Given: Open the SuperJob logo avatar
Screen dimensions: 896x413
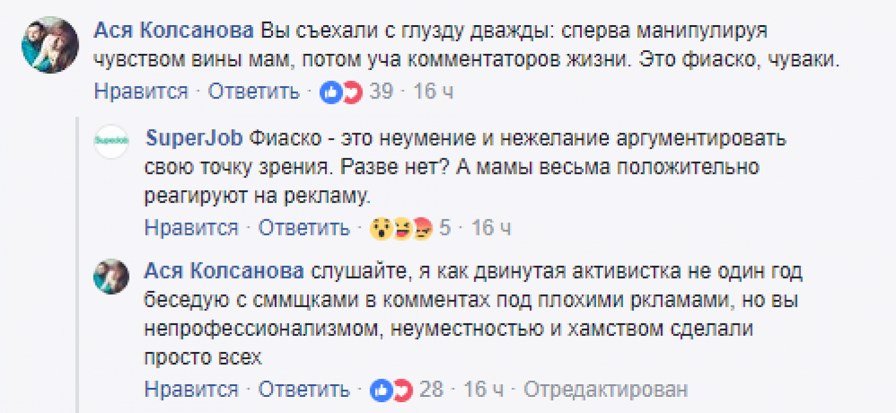Looking at the screenshot, I should coord(111,142).
